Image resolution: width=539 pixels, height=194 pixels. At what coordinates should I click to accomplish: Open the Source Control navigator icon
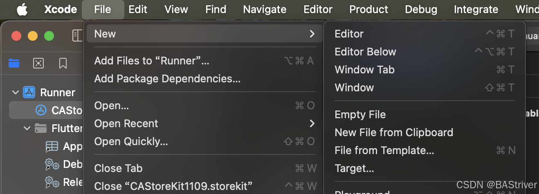[38, 63]
